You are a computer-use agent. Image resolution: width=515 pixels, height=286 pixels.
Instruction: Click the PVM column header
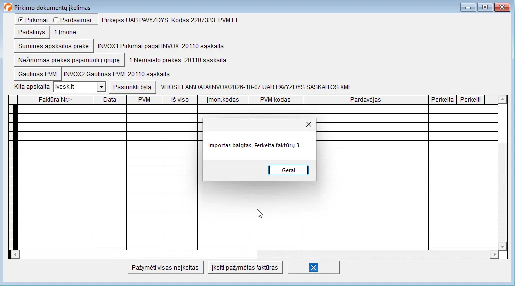click(144, 99)
